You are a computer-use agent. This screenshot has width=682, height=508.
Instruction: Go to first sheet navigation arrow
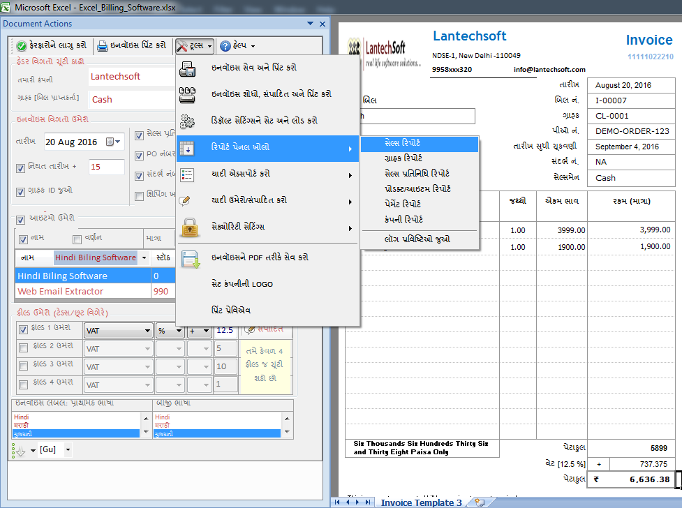coord(337,502)
